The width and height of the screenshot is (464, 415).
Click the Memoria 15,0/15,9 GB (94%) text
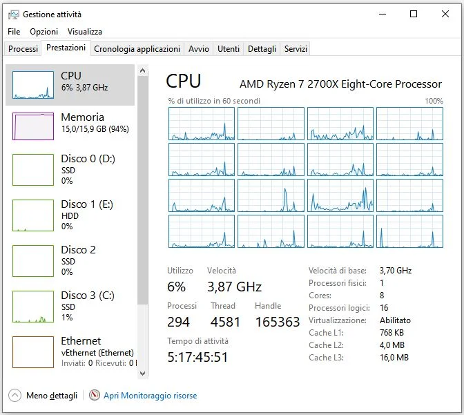pos(95,129)
